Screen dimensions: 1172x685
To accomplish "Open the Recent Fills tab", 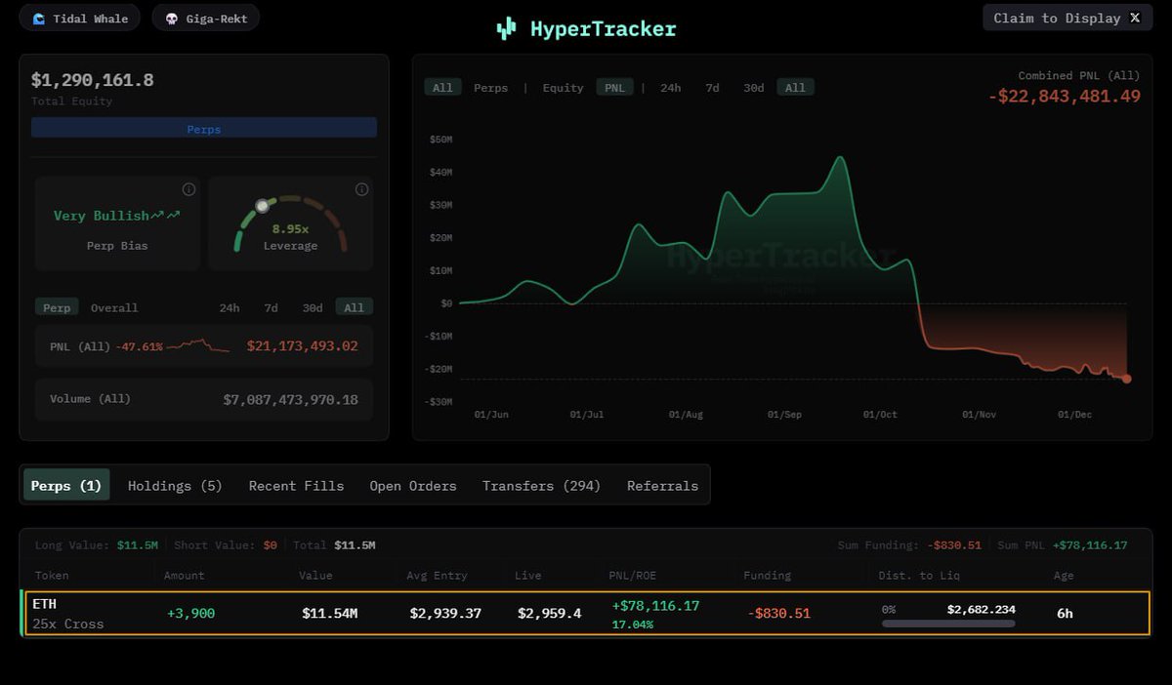I will coord(296,485).
